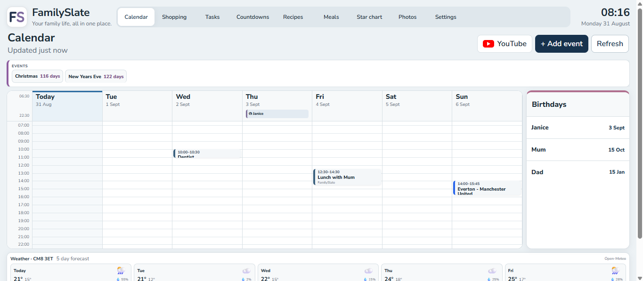This screenshot has width=643, height=281.
Task: Open the Countdowns tab
Action: coord(253,17)
